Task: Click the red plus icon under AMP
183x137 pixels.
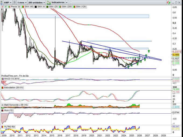Action: click(x=2, y=6)
